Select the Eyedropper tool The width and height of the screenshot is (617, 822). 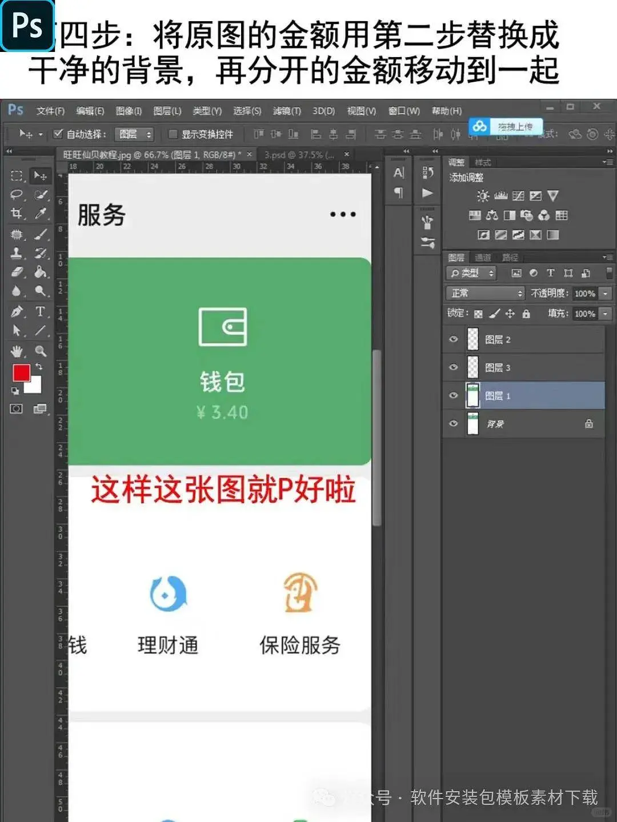tap(40, 214)
